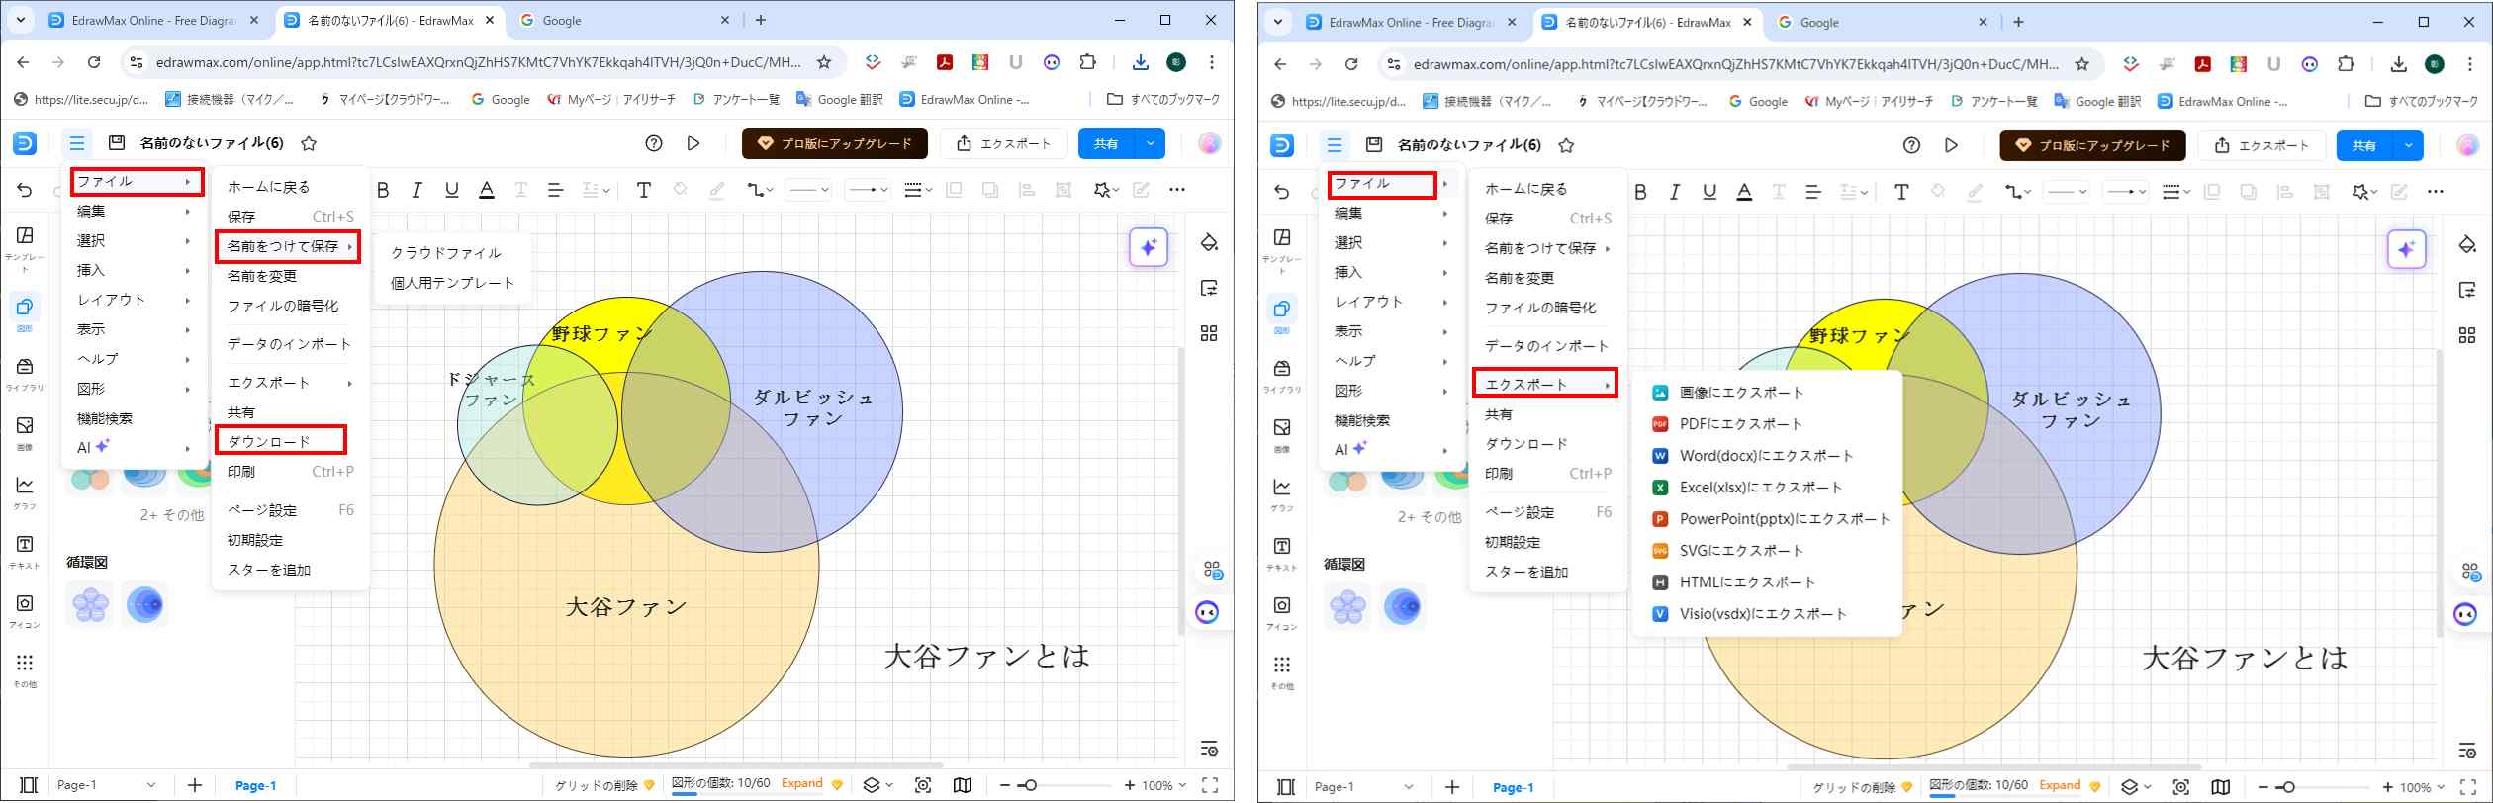The image size is (2493, 803).
Task: Toggle the favorite star beside the left window filename
Action: (309, 143)
